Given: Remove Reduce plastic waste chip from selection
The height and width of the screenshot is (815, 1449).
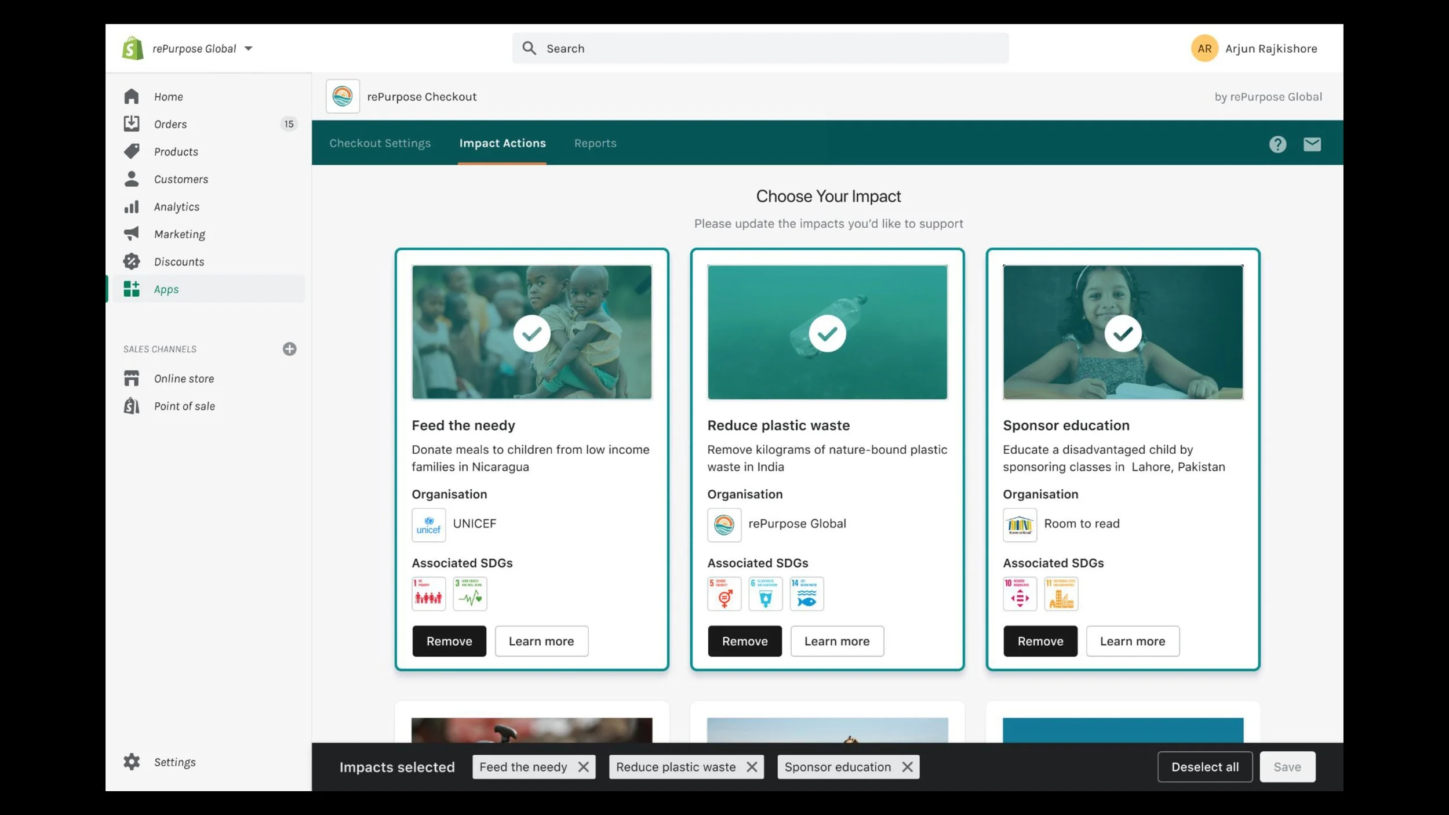Looking at the screenshot, I should pyautogui.click(x=752, y=767).
